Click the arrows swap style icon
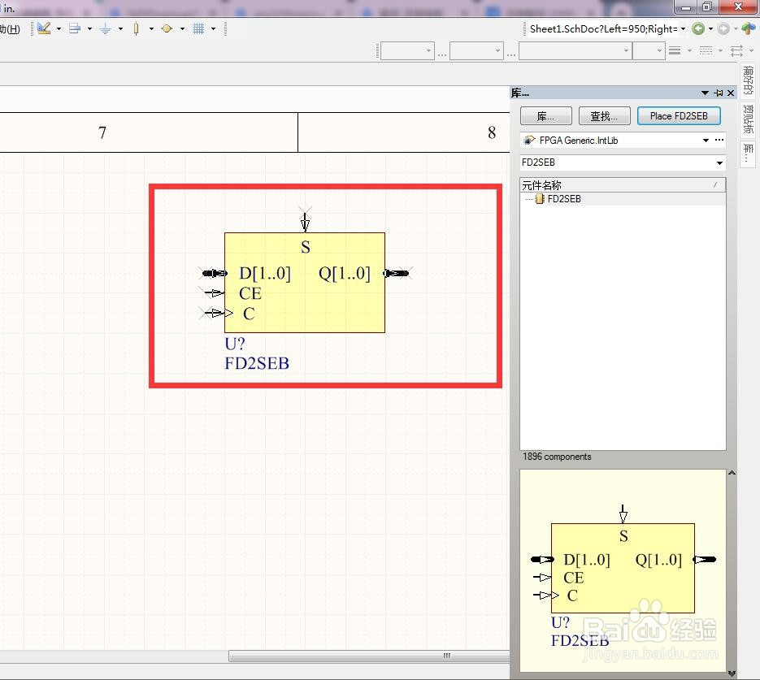 (736, 50)
